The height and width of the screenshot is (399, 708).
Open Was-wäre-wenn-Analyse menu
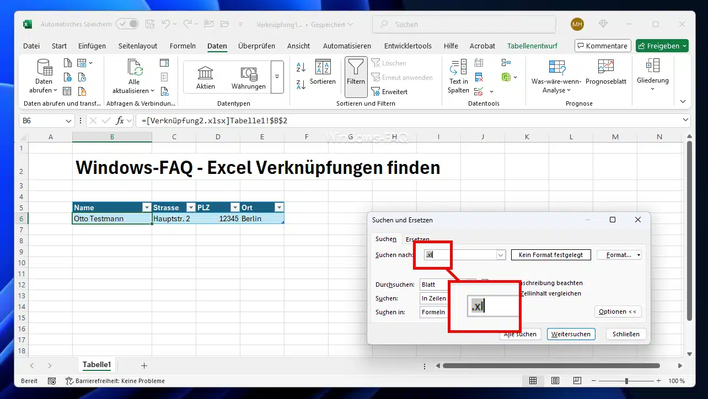coord(557,76)
